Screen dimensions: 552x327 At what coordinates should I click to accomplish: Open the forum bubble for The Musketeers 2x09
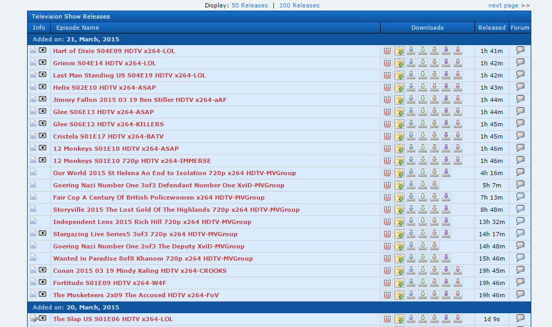coord(520,295)
